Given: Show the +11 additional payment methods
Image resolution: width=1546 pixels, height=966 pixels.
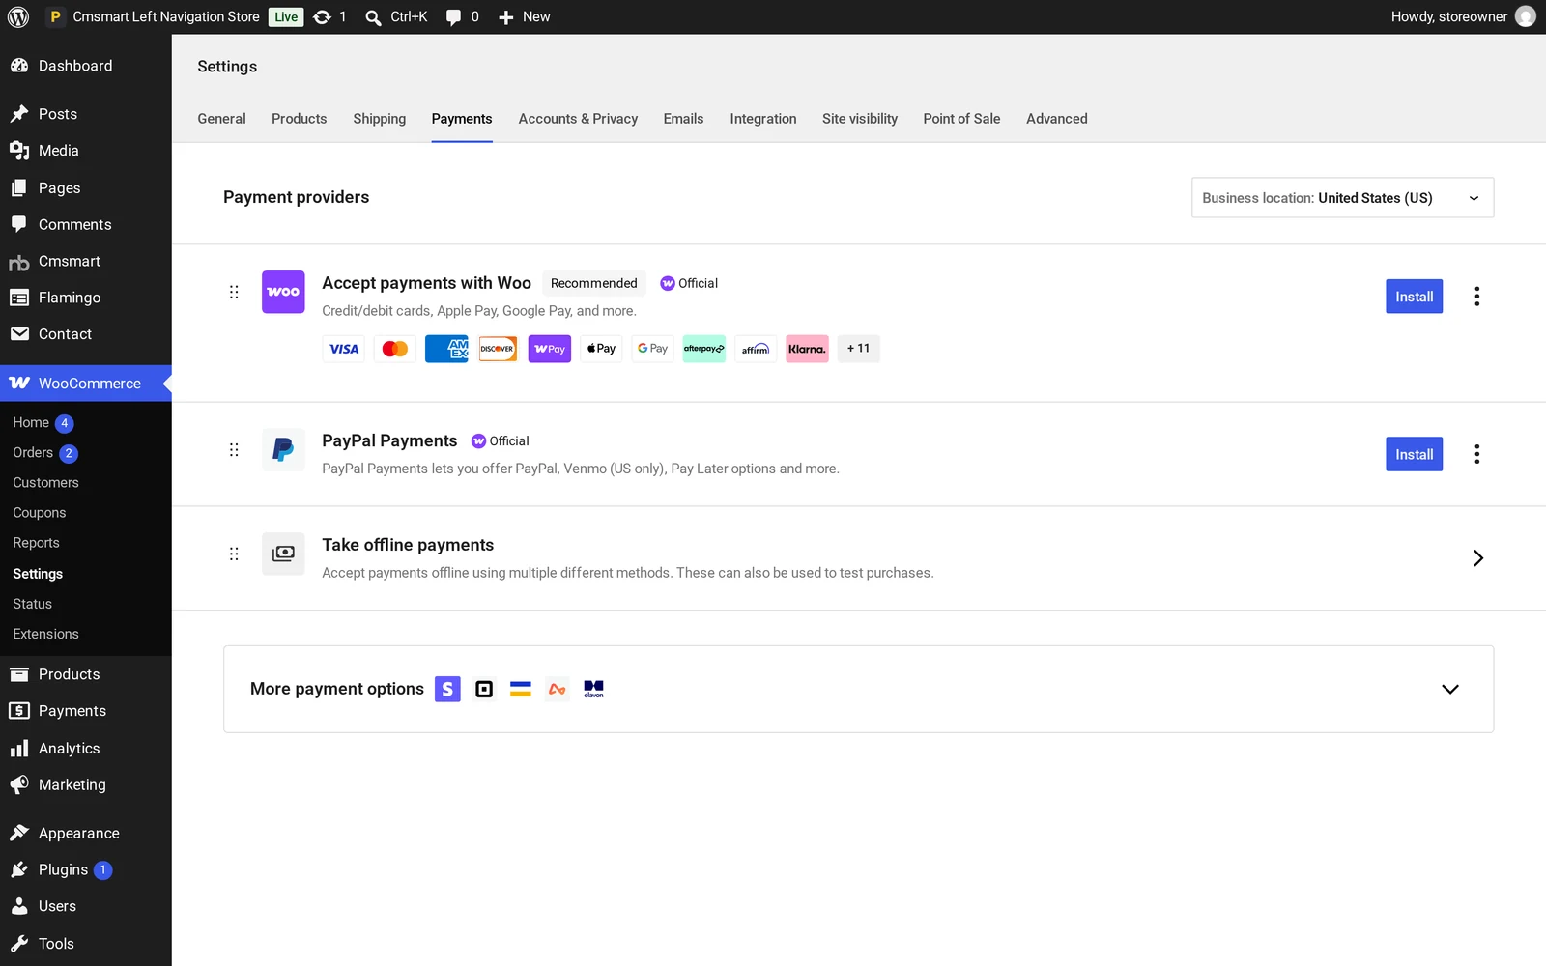Looking at the screenshot, I should click(858, 349).
